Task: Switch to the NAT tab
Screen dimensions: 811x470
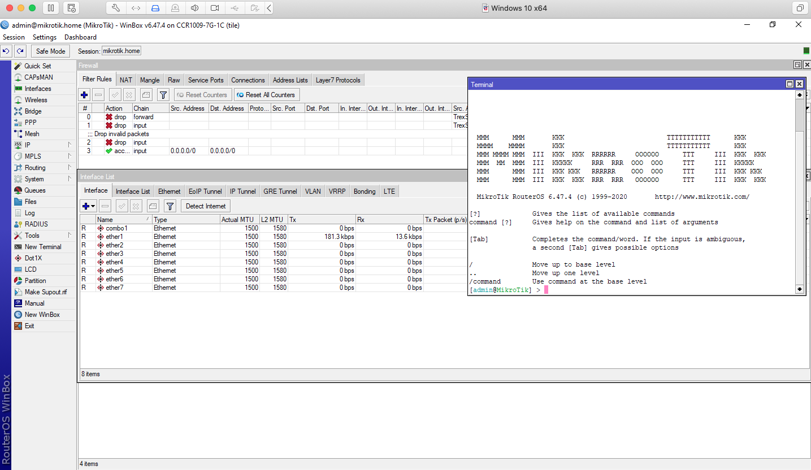Action: [126, 80]
